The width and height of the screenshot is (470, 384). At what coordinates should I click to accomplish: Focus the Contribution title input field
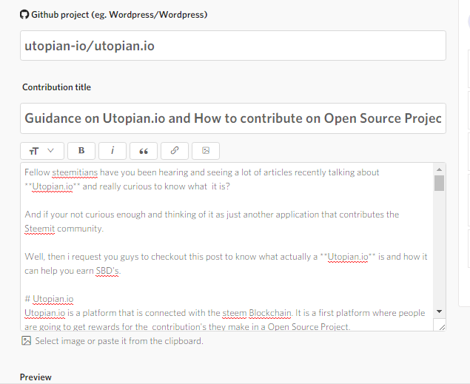[233, 118]
